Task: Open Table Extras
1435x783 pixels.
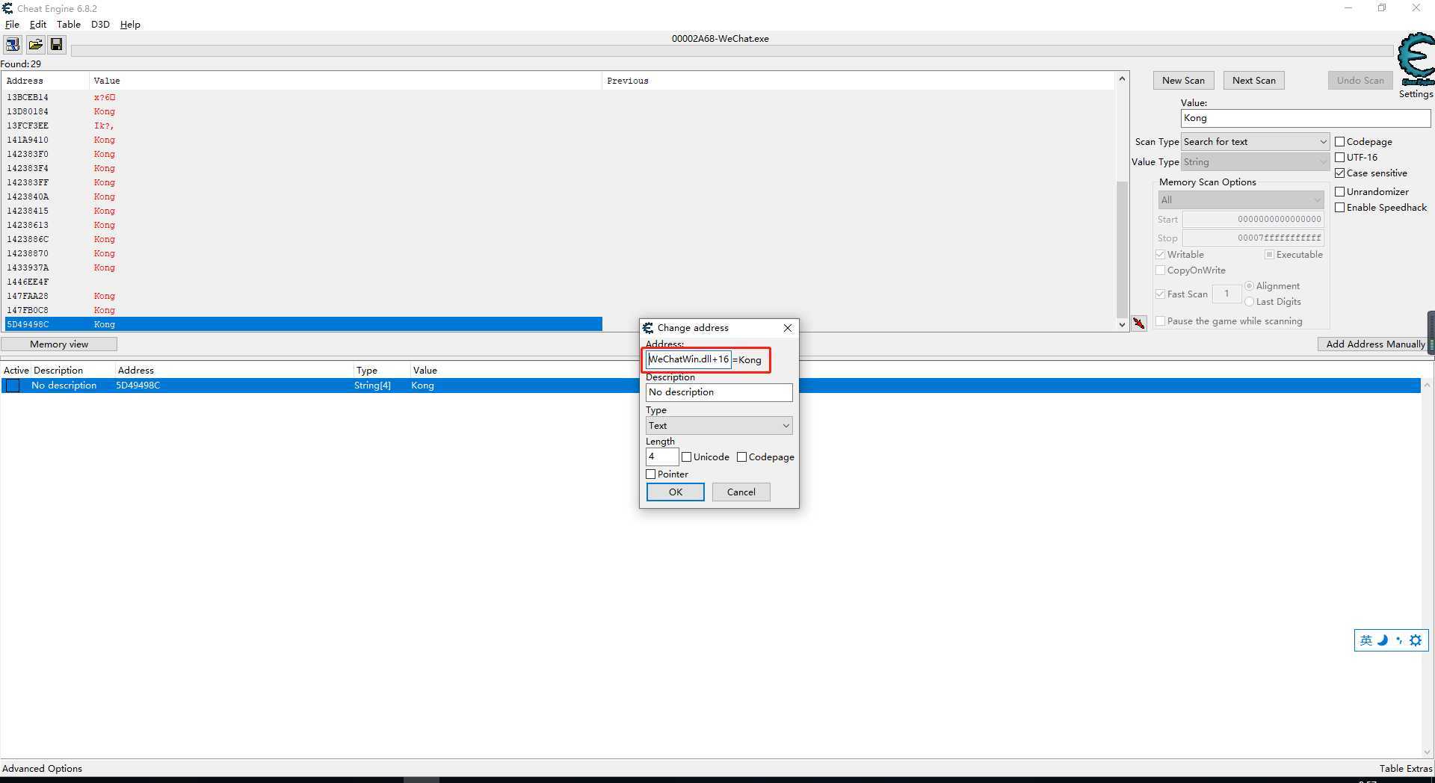Action: pos(1406,769)
